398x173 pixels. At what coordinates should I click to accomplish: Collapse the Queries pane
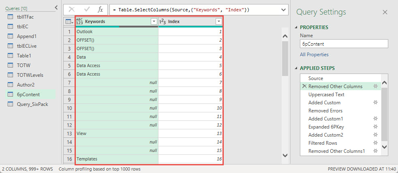pos(56,7)
